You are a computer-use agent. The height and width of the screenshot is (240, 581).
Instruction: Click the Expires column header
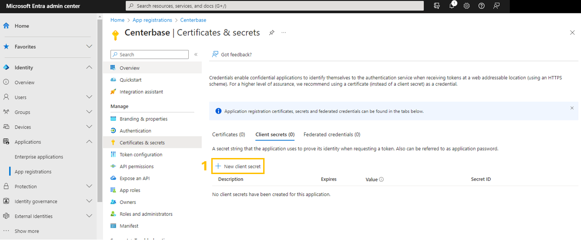[329, 179]
